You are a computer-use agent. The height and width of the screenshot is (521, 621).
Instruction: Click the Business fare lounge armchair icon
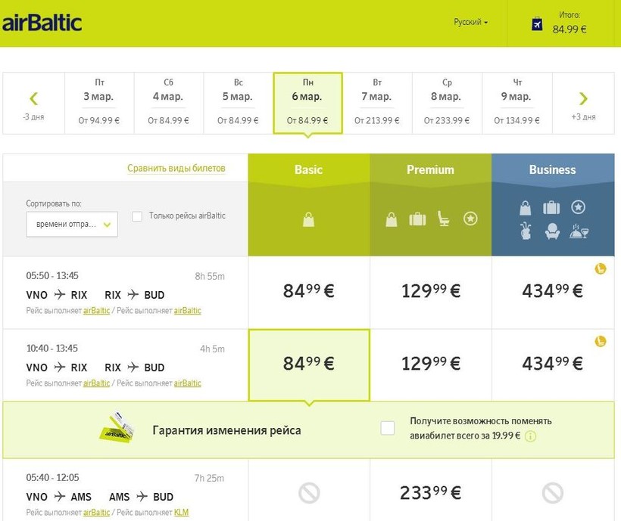[x=552, y=231]
